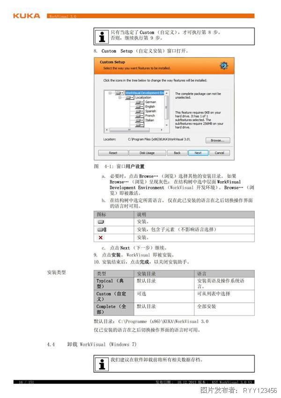The height and width of the screenshot is (398, 281).
Task: Click the 'Complete（全部）' table cell
Action: (114, 309)
